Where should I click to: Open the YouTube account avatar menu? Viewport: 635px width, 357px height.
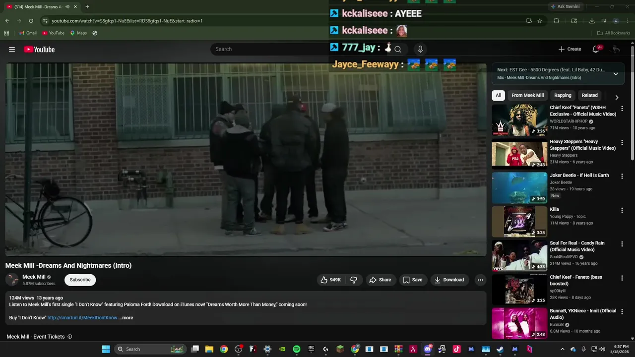click(x=616, y=49)
